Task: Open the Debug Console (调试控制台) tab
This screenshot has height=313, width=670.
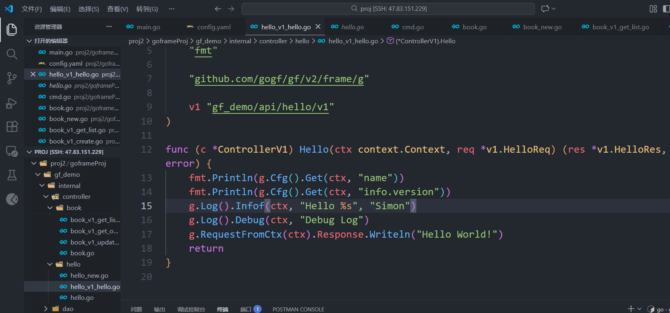Action: click(x=191, y=309)
